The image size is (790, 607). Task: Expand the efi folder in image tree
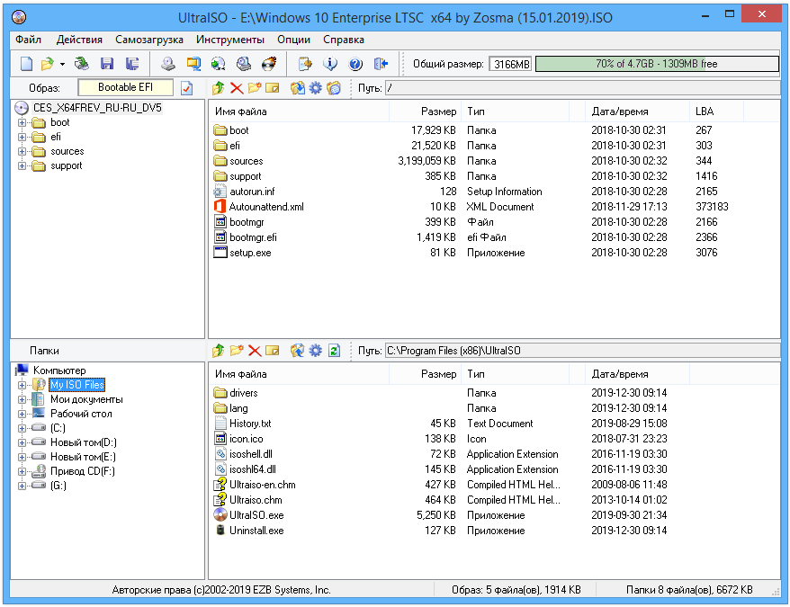pyautogui.click(x=22, y=137)
